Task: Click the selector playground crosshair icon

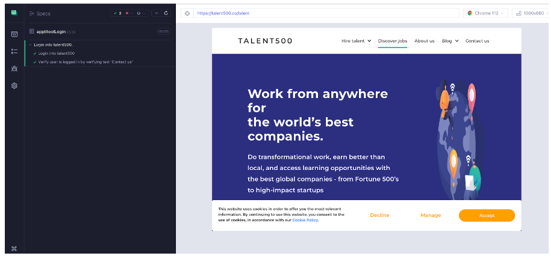Action: point(187,13)
